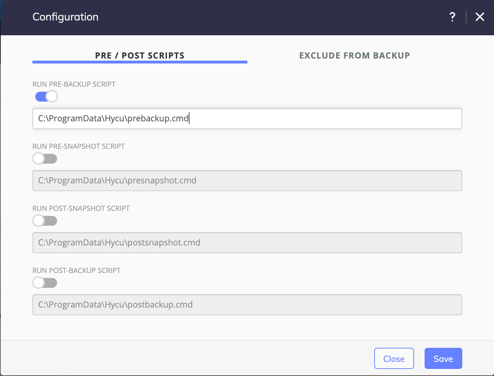
Task: Open help via the question mark icon
Action: [452, 17]
